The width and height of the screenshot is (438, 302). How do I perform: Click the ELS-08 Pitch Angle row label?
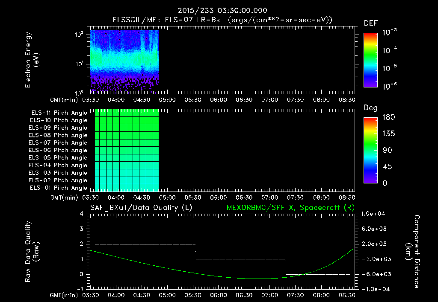pos(58,135)
